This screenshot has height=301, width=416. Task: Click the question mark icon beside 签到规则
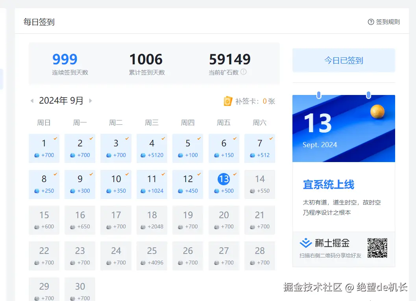pos(370,22)
